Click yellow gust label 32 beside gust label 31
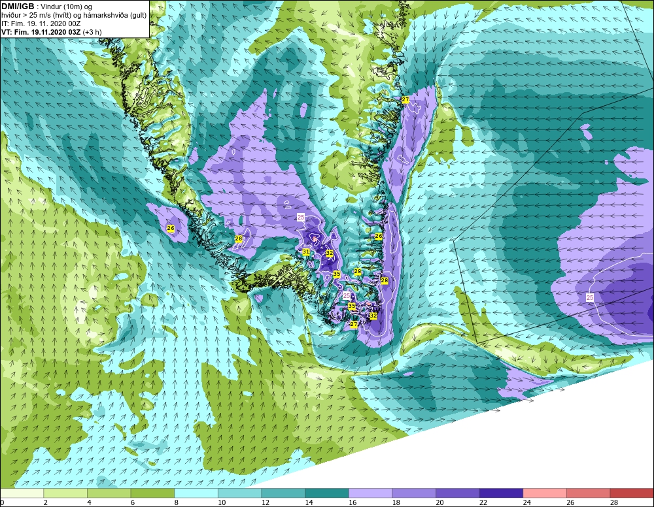Viewport: 654px width, 507px height. point(330,253)
